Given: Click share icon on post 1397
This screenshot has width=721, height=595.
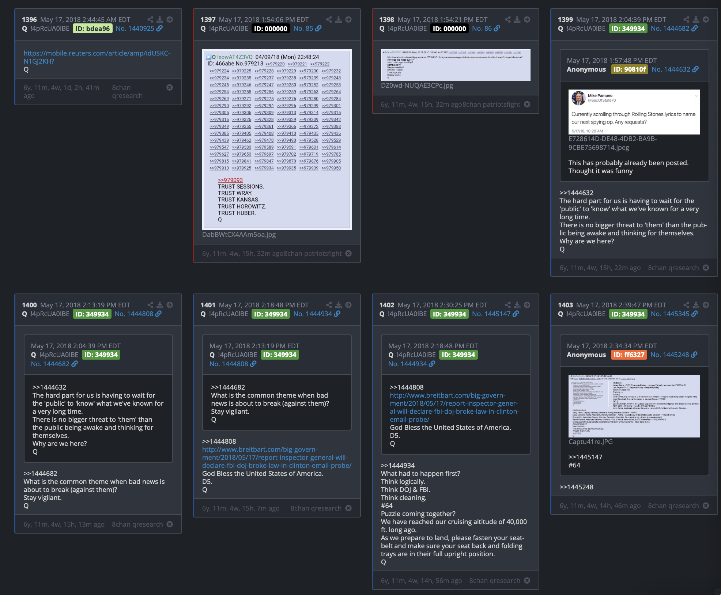Looking at the screenshot, I should [329, 20].
